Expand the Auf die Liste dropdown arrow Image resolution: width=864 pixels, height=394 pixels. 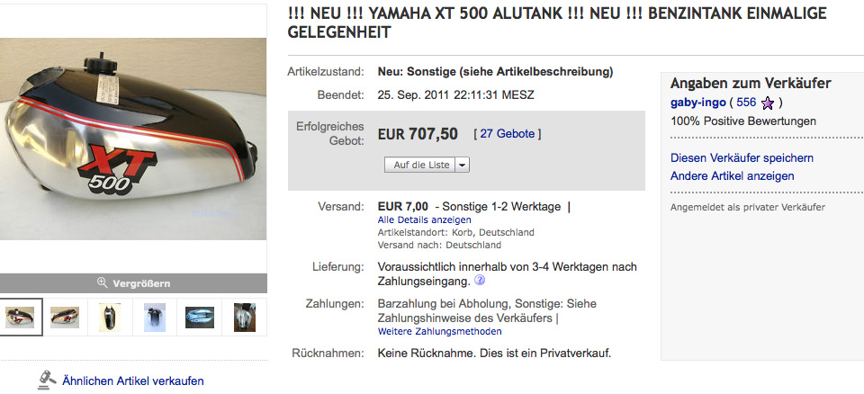point(463,165)
